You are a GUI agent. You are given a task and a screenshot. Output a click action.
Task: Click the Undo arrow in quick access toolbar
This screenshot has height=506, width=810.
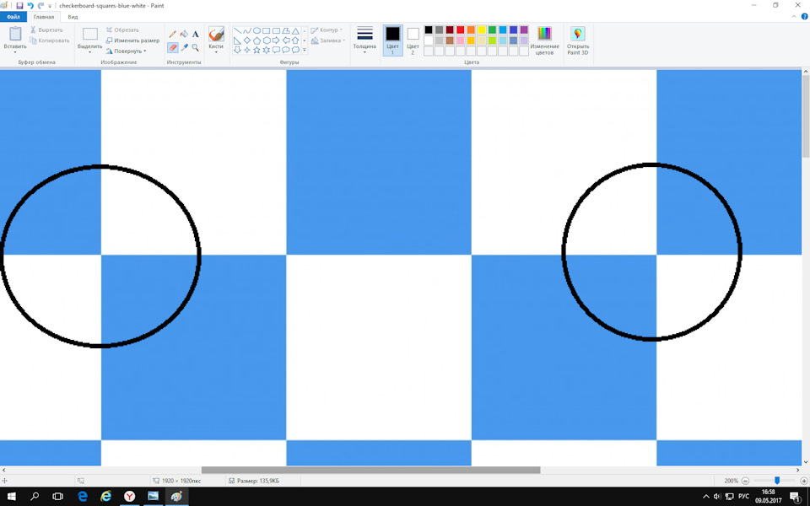click(x=30, y=5)
